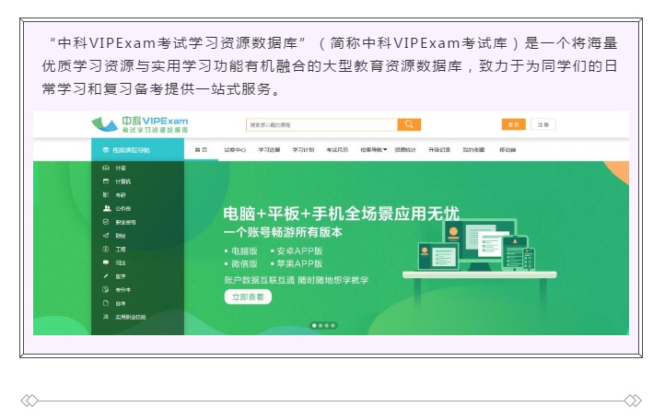The image size is (665, 419).
Task: Select the second carousel dot indicator
Action: (x=321, y=326)
